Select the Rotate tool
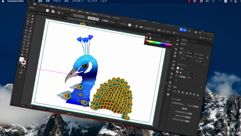The height and width of the screenshot is (136, 241). click(26, 33)
